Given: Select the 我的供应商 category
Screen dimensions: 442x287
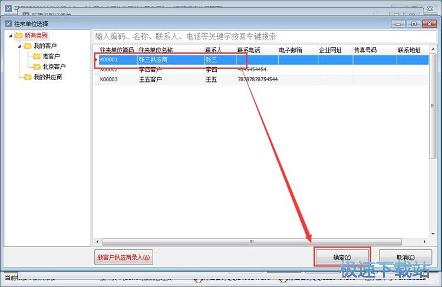Looking at the screenshot, I should click(x=48, y=77).
